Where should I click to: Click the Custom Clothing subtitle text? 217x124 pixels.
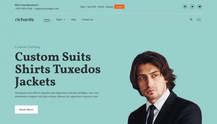28,47
